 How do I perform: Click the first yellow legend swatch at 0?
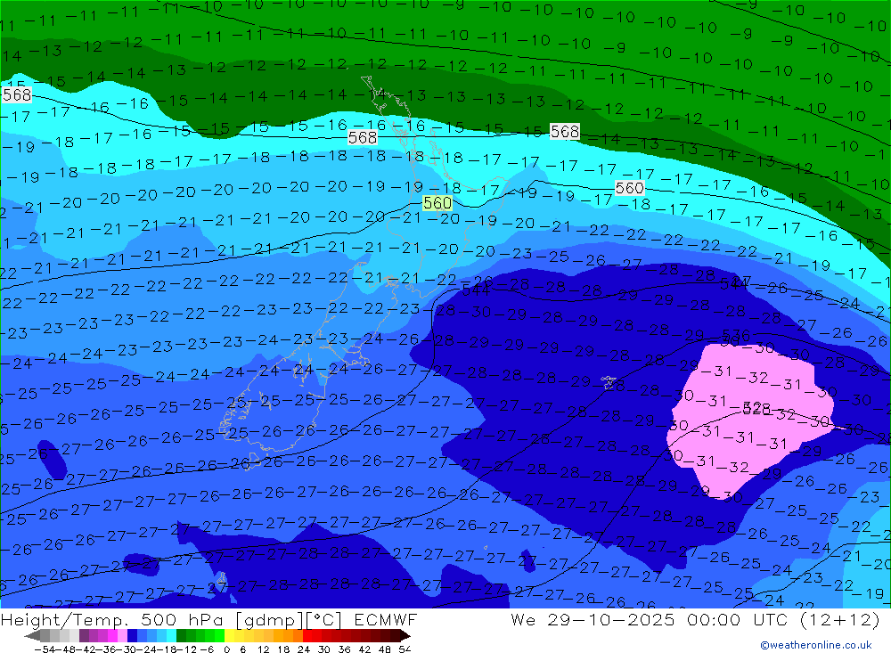click(230, 635)
